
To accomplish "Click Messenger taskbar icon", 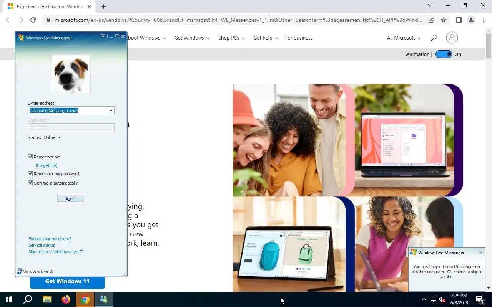I will 104,299.
